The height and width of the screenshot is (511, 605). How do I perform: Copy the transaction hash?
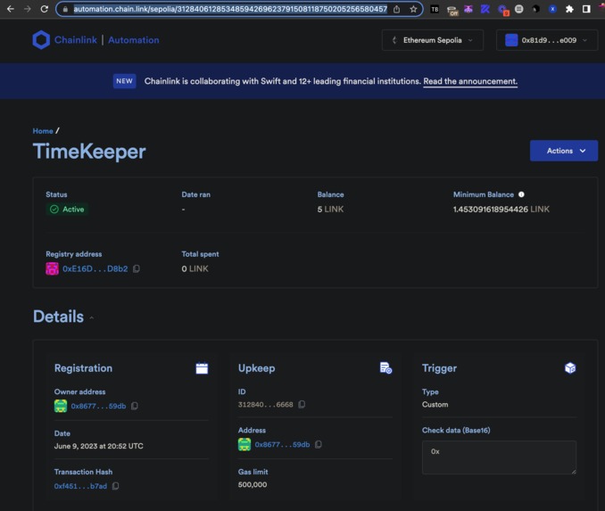pos(115,486)
